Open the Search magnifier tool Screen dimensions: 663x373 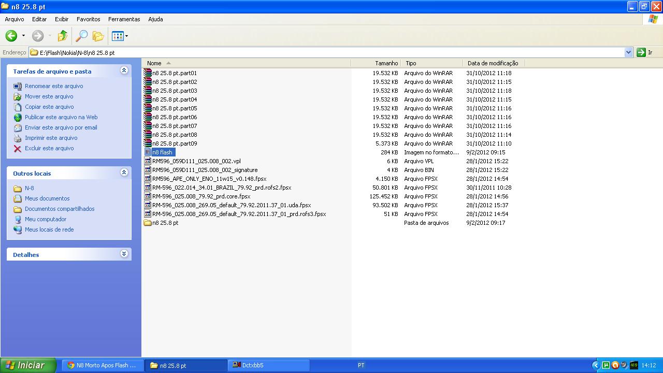click(81, 36)
